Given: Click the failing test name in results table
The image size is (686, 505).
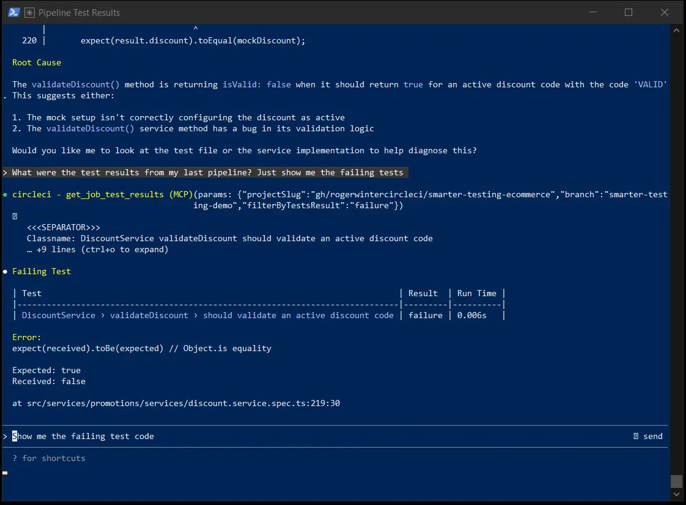Looking at the screenshot, I should pos(208,316).
